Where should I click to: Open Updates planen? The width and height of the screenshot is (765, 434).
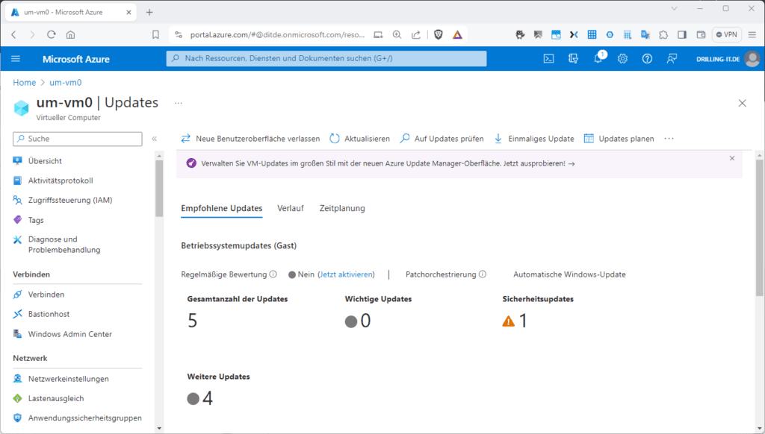click(x=619, y=139)
